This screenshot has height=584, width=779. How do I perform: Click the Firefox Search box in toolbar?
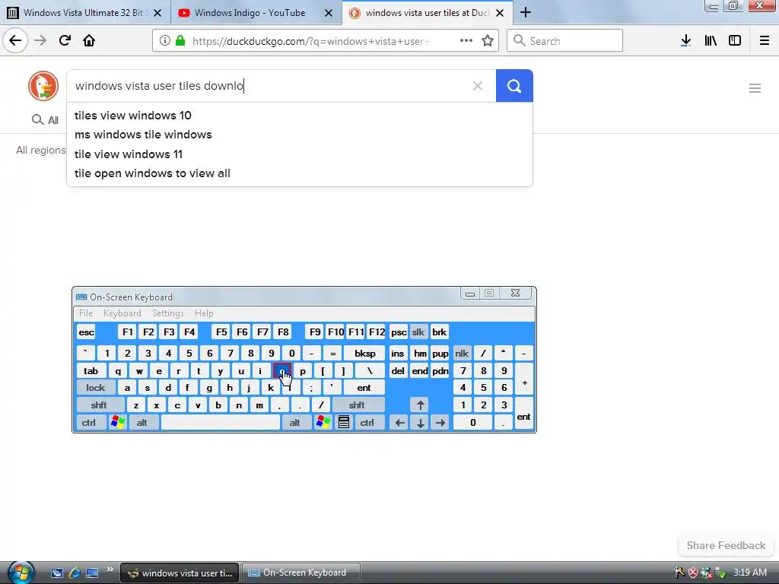[x=565, y=41]
